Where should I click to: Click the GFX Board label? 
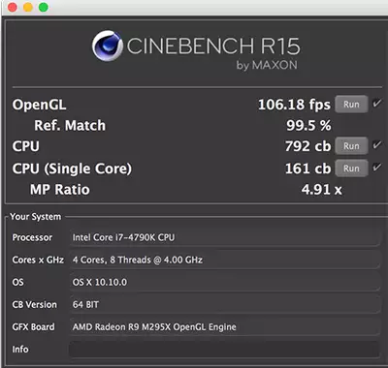click(x=33, y=327)
